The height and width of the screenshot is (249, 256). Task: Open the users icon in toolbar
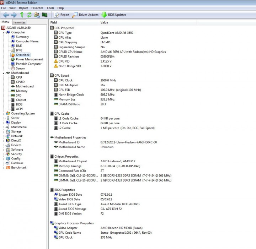[37, 15]
